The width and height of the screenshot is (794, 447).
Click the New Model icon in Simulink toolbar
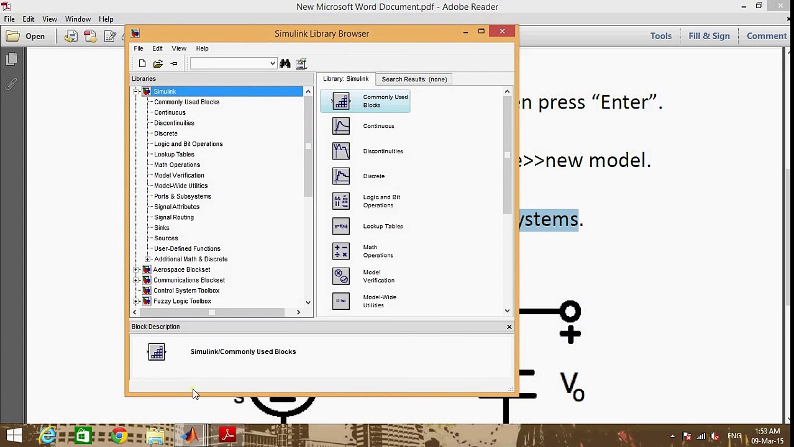pos(142,63)
